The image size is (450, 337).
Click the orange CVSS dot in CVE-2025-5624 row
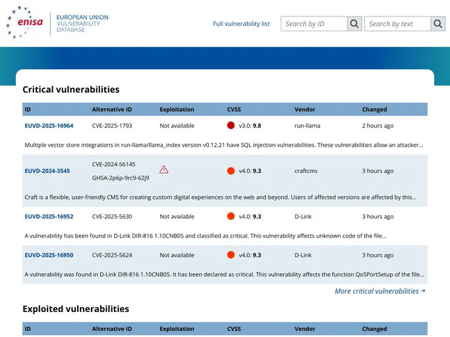pyautogui.click(x=231, y=255)
